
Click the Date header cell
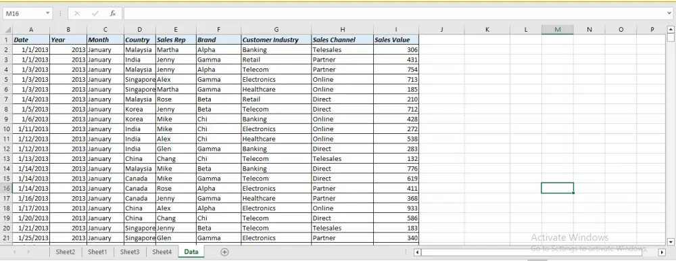(31, 40)
